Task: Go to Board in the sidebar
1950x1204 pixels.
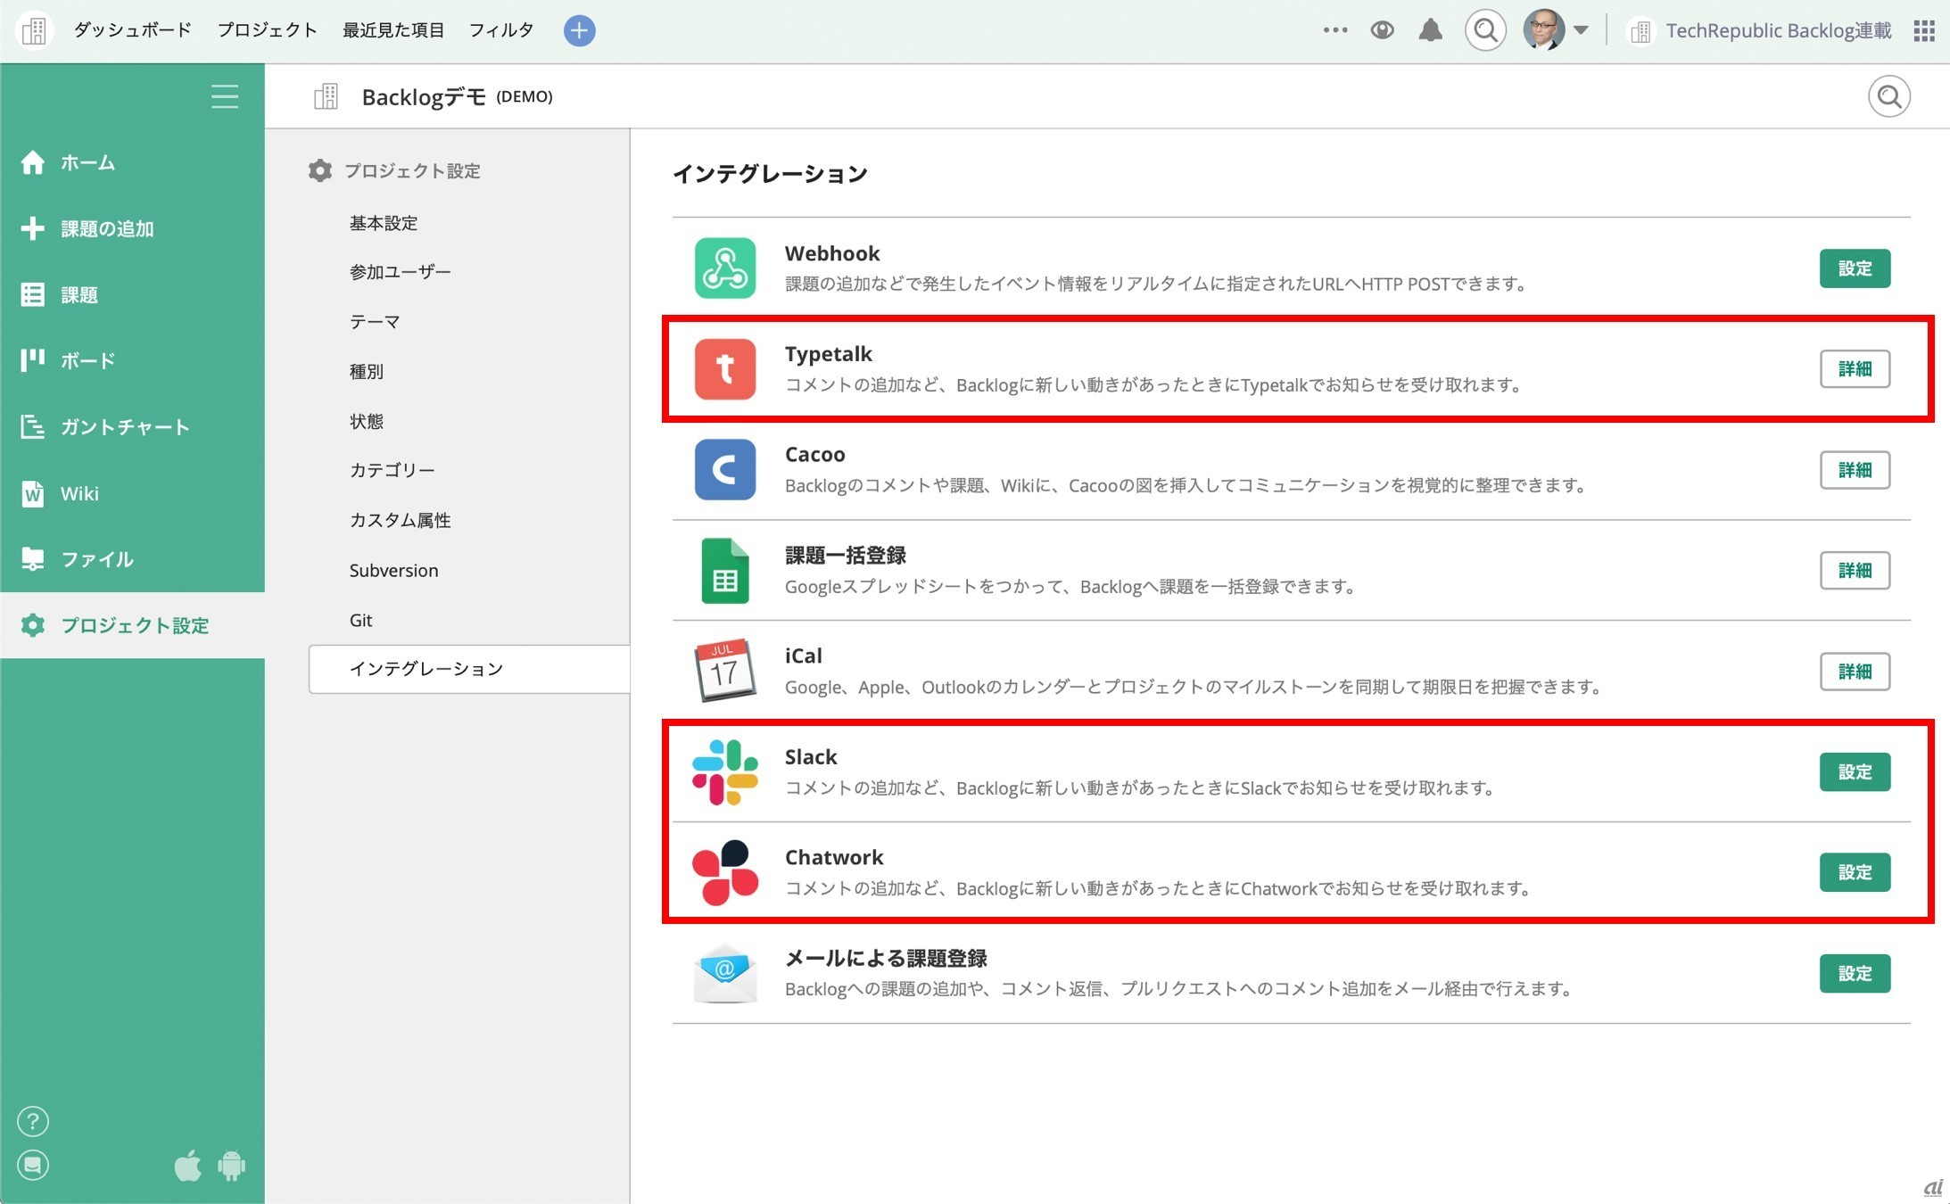Action: coord(87,361)
